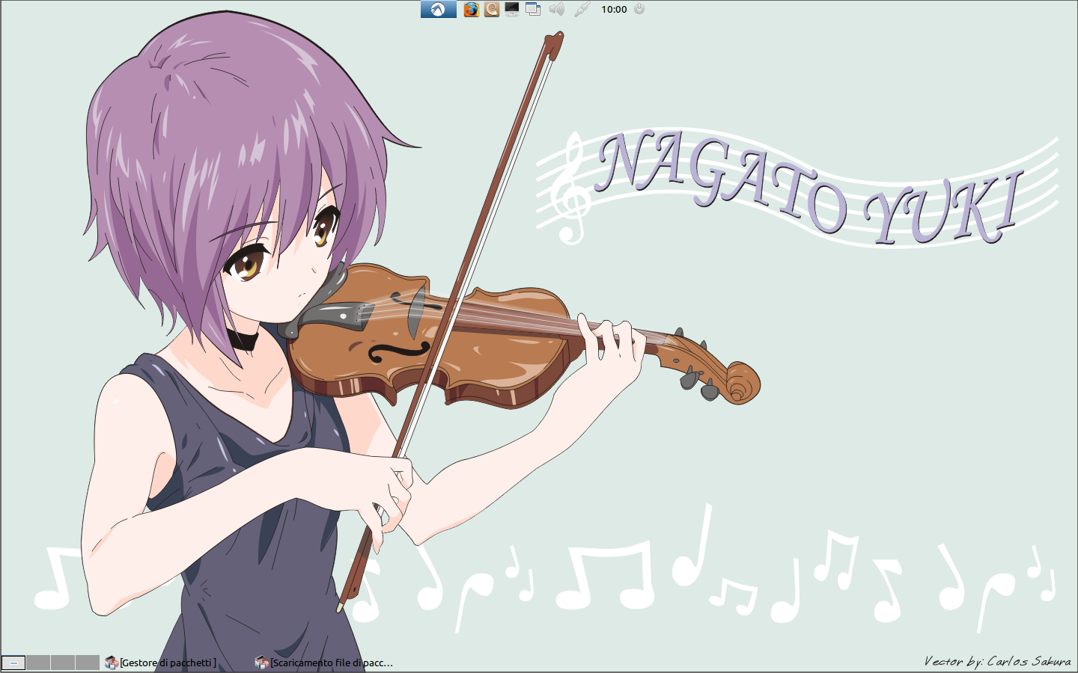The height and width of the screenshot is (673, 1078).
Task: Switch to the third workspace in pager
Action: (x=63, y=663)
